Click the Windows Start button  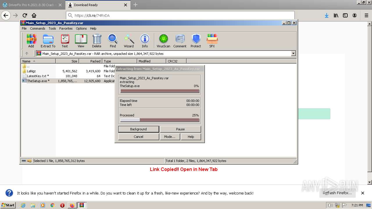tap(8, 205)
